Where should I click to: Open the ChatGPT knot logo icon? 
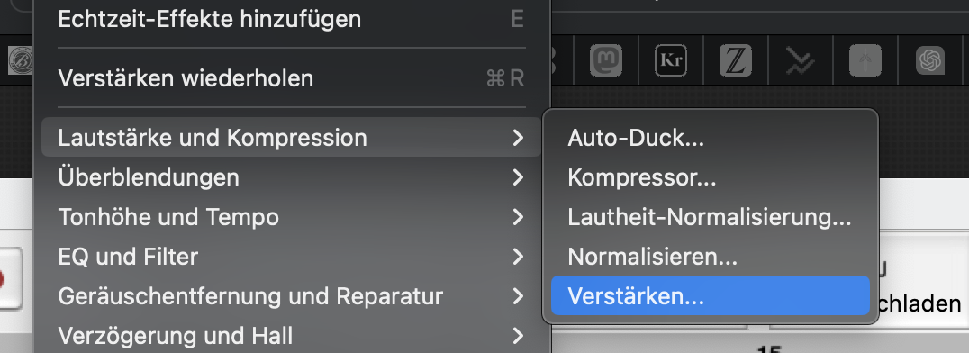pos(930,60)
